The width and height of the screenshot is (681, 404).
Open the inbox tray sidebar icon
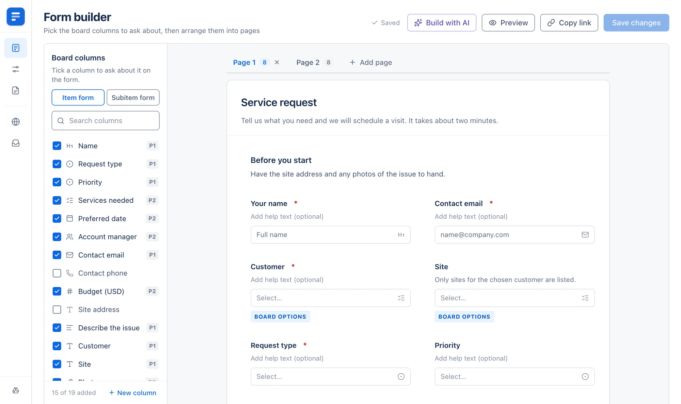point(16,143)
